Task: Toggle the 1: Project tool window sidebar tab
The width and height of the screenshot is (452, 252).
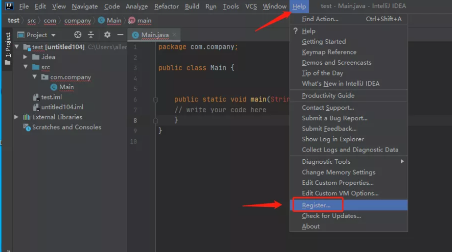Action: point(7,48)
